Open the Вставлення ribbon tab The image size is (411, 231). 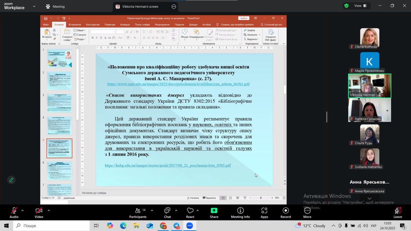[75, 25]
